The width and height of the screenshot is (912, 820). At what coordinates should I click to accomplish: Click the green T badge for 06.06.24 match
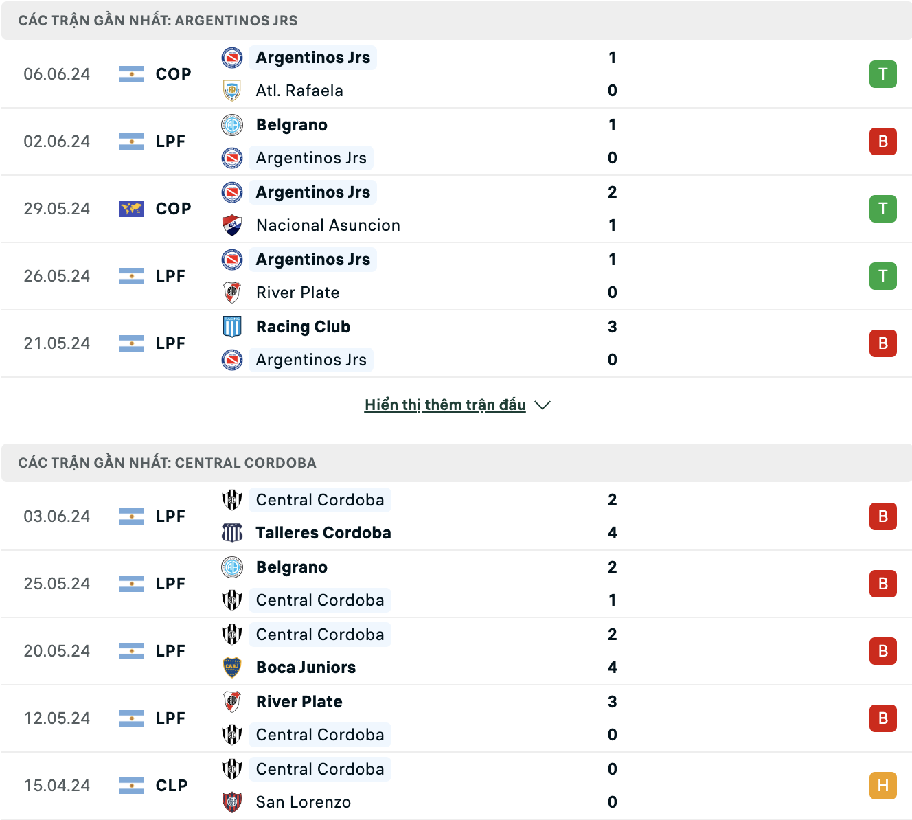pos(883,74)
